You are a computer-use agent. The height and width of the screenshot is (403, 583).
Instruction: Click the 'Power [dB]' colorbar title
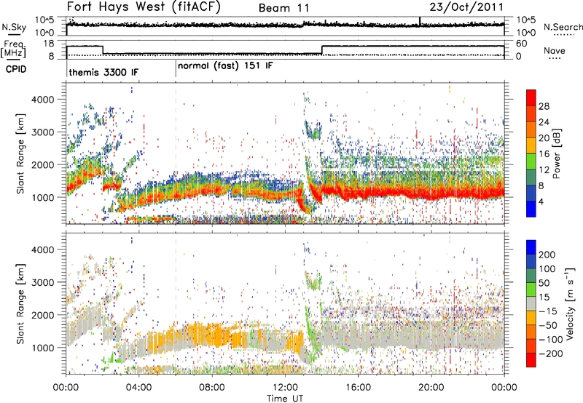coord(556,153)
